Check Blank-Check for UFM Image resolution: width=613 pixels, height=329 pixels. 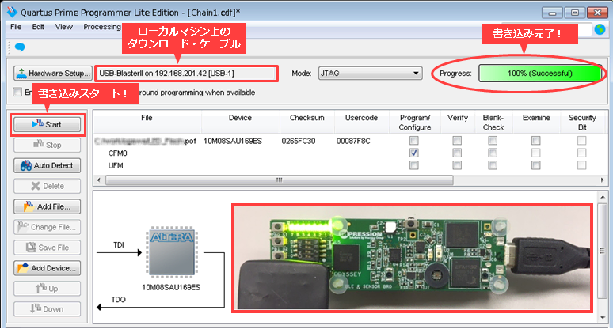[x=493, y=165]
